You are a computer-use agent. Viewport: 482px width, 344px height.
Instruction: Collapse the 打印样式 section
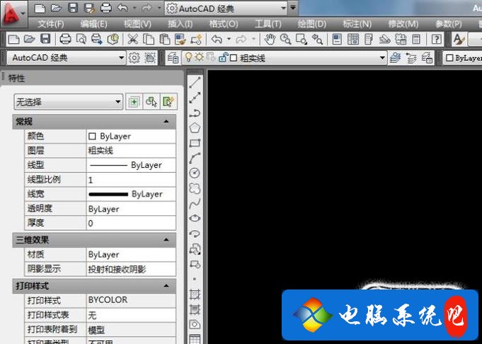tap(166, 286)
